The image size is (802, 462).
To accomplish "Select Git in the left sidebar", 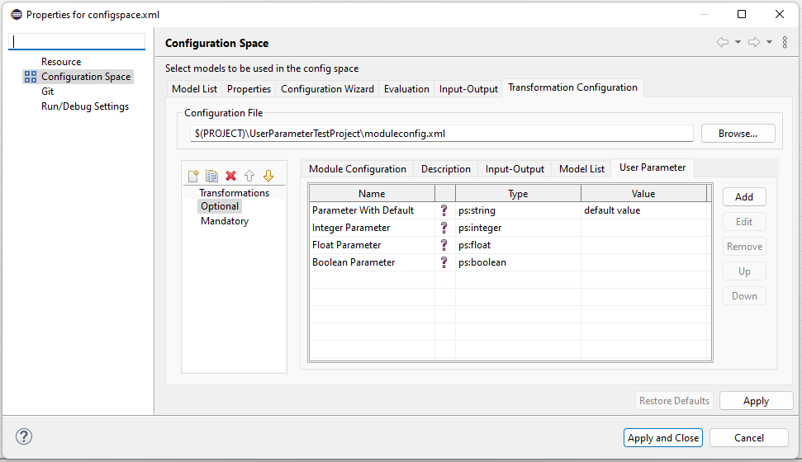I will click(48, 92).
